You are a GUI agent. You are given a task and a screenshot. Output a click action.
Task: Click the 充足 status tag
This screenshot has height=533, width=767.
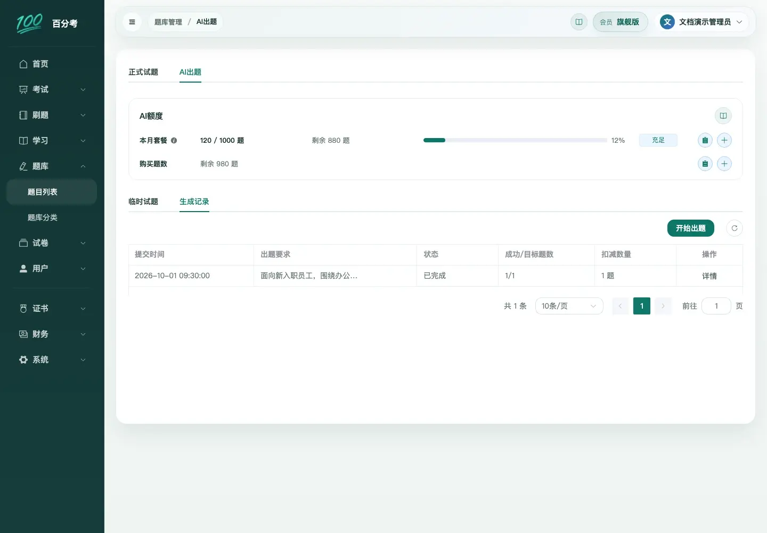[x=658, y=140]
